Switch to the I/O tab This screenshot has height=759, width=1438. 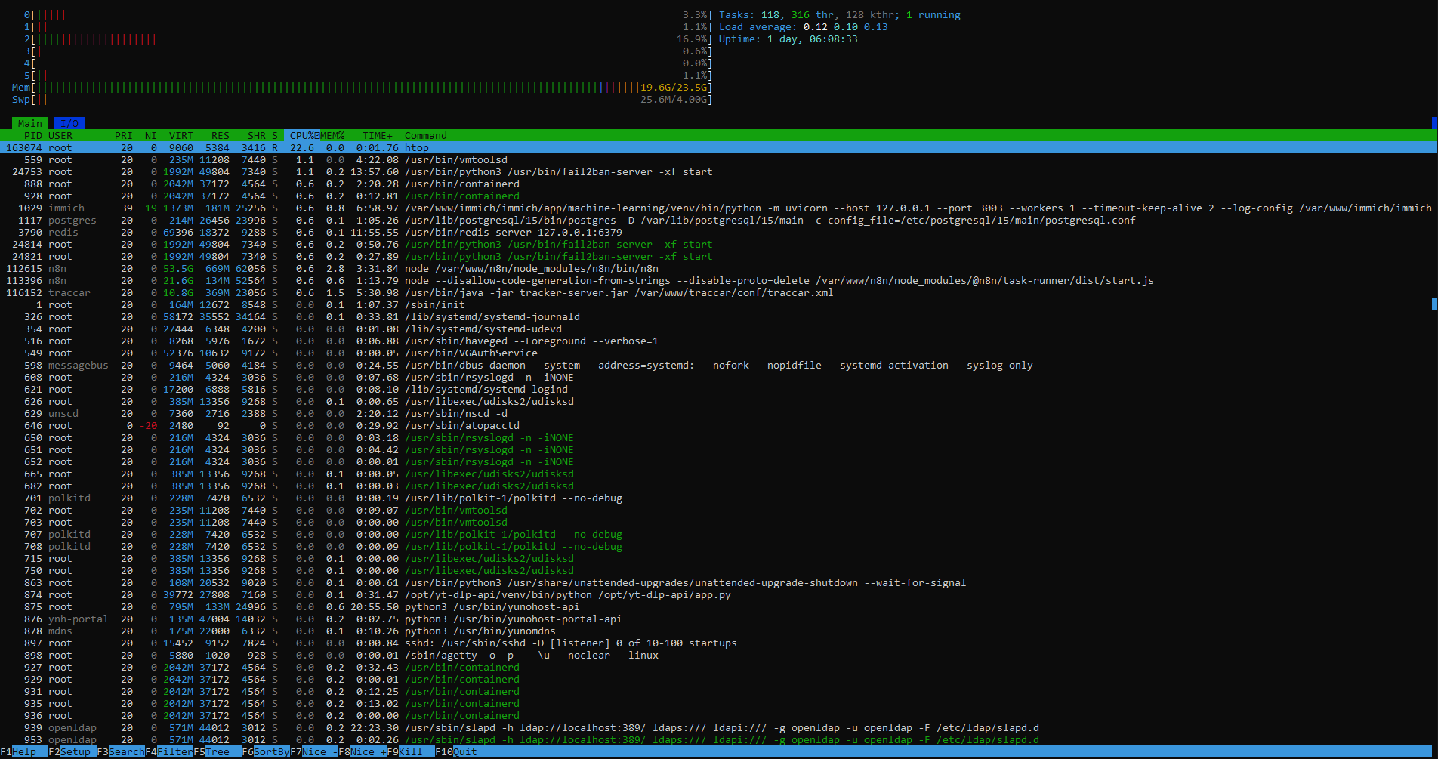[x=69, y=124]
